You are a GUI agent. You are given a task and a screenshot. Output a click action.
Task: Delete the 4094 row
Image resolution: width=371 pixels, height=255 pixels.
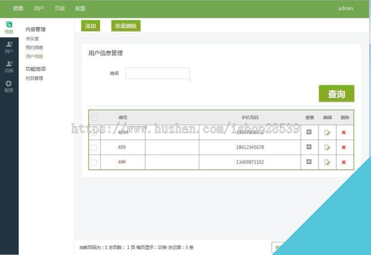(344, 132)
